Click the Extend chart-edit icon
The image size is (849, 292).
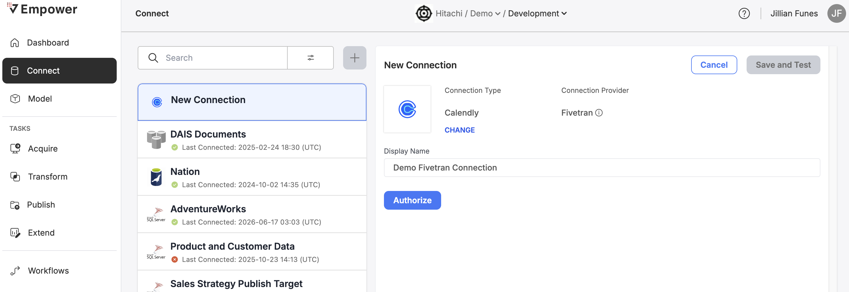coord(15,233)
